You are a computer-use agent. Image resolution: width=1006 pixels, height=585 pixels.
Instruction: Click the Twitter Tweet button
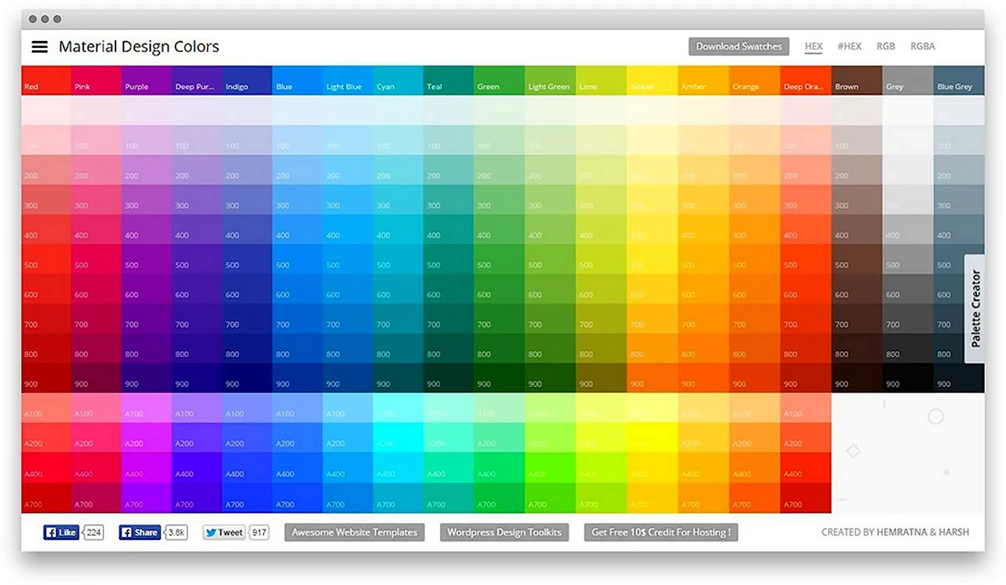coord(224,532)
